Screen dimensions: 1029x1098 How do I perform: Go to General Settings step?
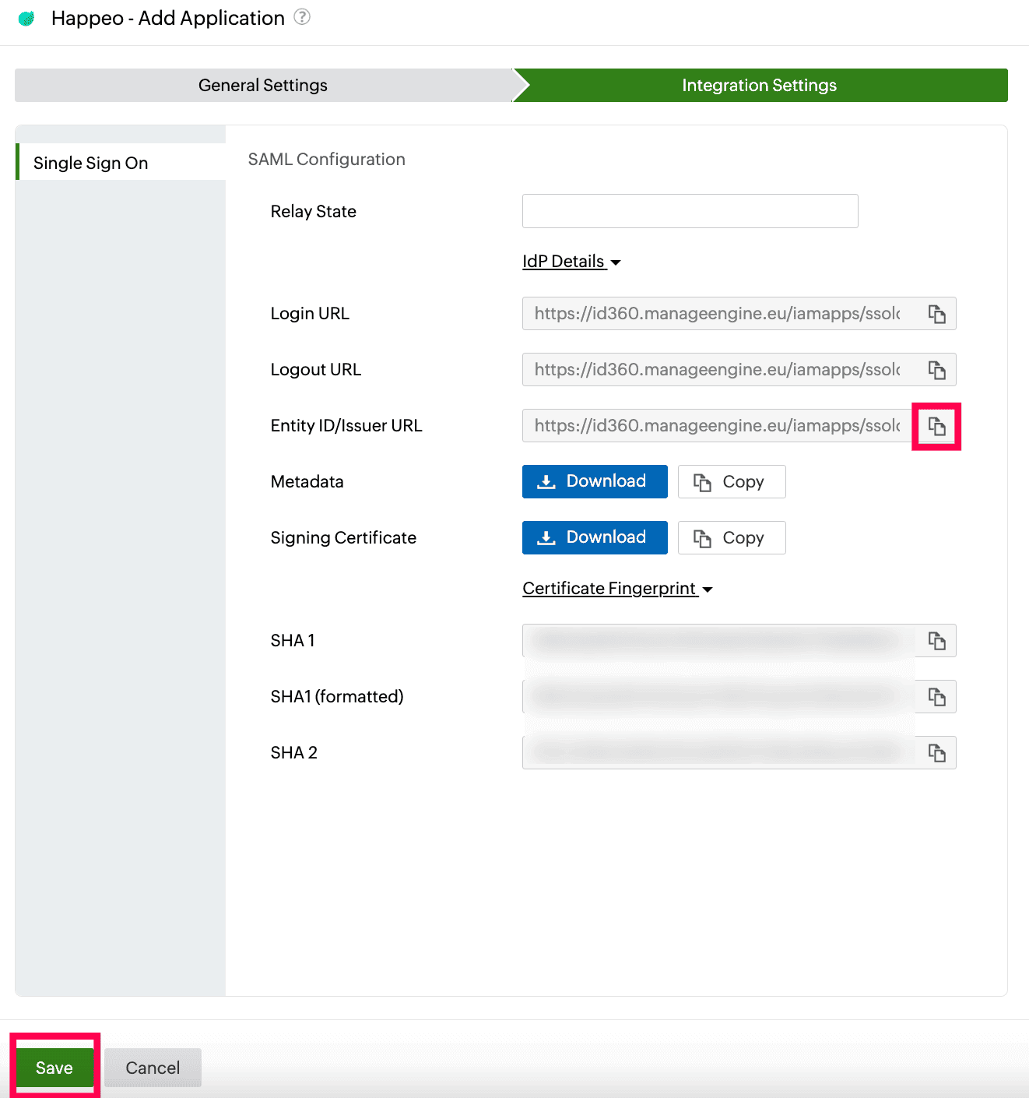(263, 85)
